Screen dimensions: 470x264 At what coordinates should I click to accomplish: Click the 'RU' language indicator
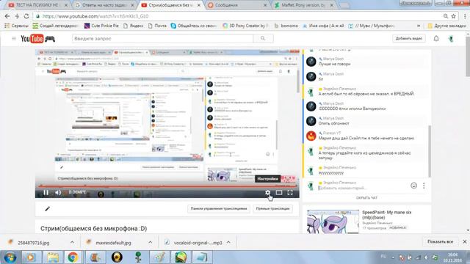click(x=383, y=257)
